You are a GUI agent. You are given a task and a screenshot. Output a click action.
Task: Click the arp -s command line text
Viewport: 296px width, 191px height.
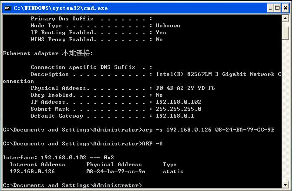tap(208, 130)
